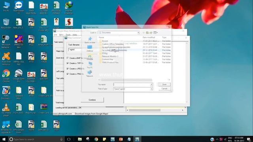Click the Combine button in Map Combiner
This screenshot has height=142, width=253.
[x=92, y=100]
